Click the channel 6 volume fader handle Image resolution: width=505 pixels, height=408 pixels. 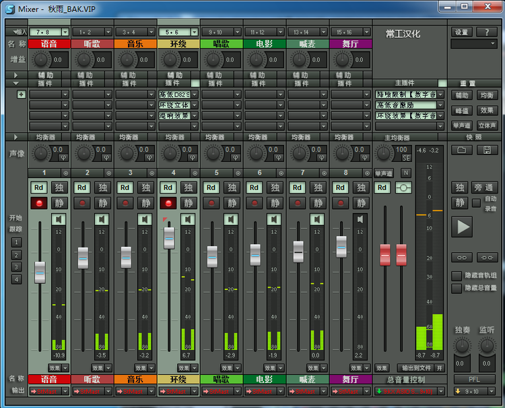[x=255, y=255]
